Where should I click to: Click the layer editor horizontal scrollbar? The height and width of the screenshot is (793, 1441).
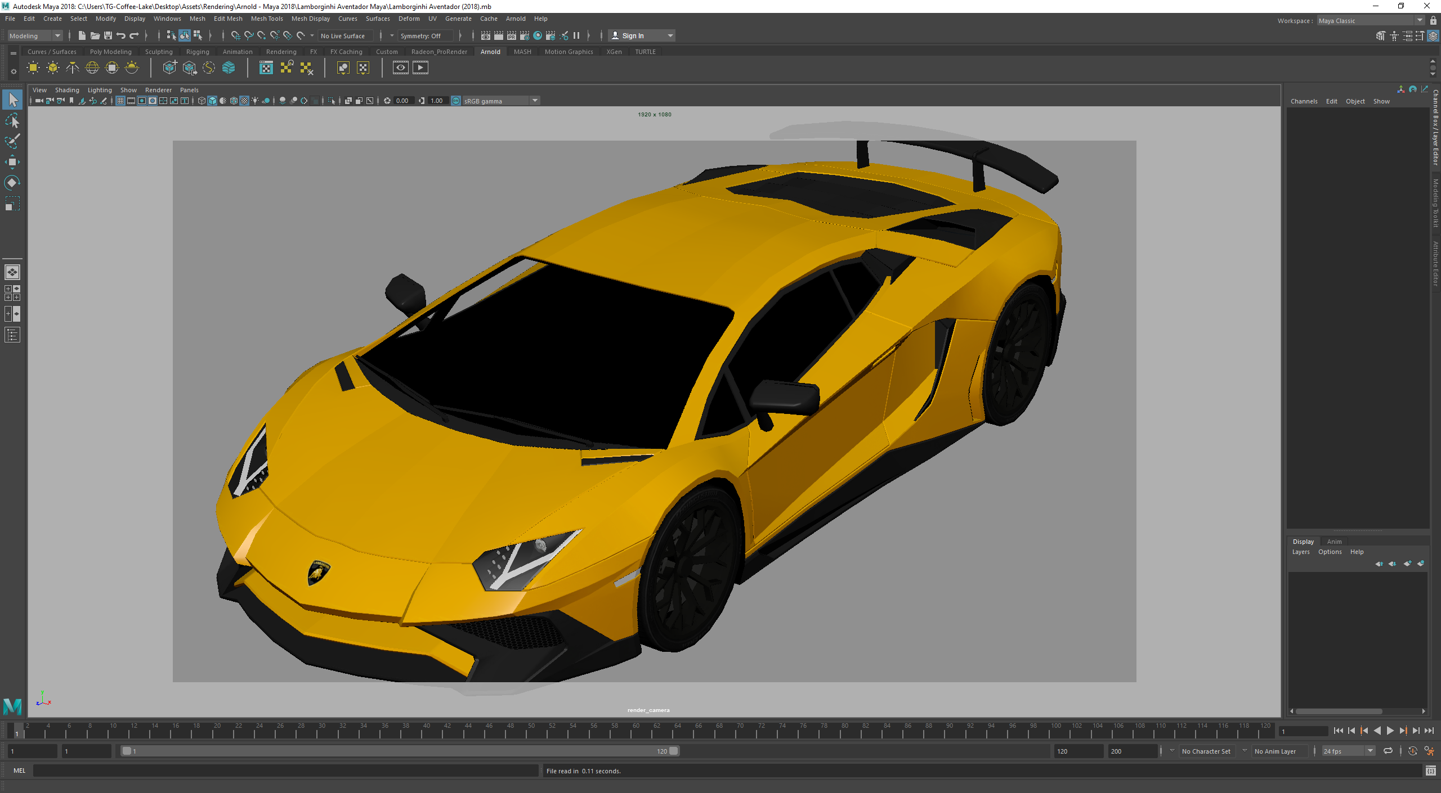tap(1339, 711)
